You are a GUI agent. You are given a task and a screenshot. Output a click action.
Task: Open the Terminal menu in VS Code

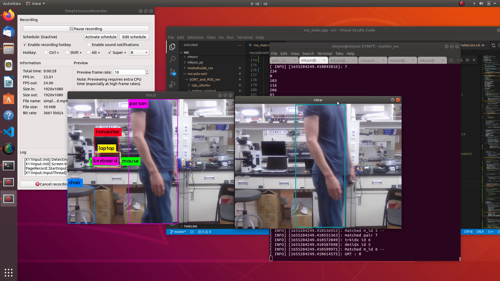coord(245,37)
